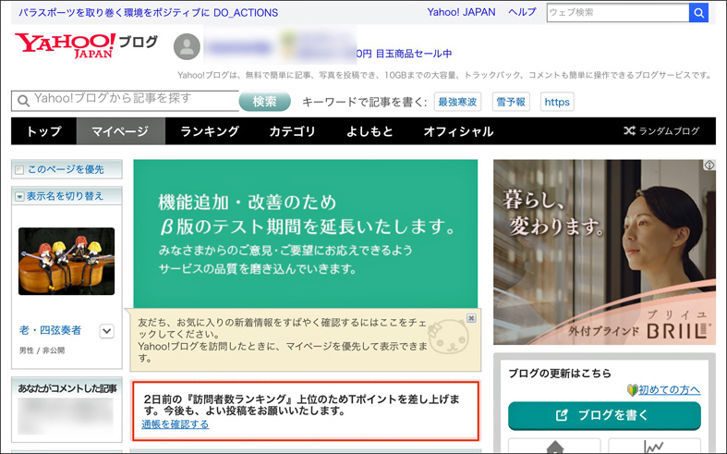This screenshot has width=727, height=454.
Task: Focus the ウェブ検索 input field
Action: (x=618, y=13)
